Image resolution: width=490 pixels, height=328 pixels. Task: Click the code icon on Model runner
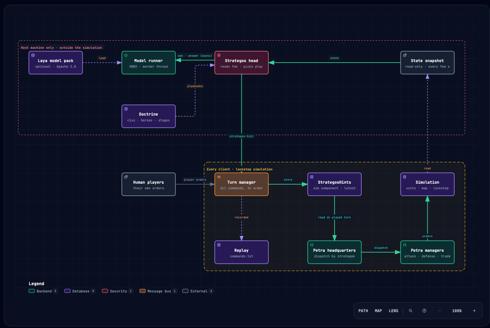pyautogui.click(x=126, y=55)
